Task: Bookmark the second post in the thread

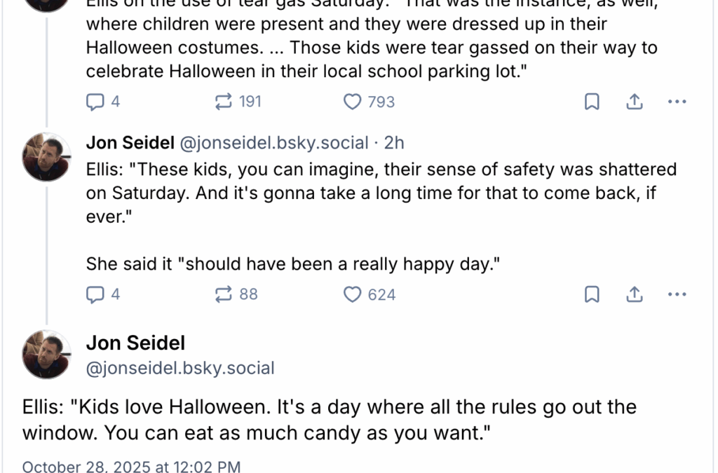Action: click(x=591, y=294)
